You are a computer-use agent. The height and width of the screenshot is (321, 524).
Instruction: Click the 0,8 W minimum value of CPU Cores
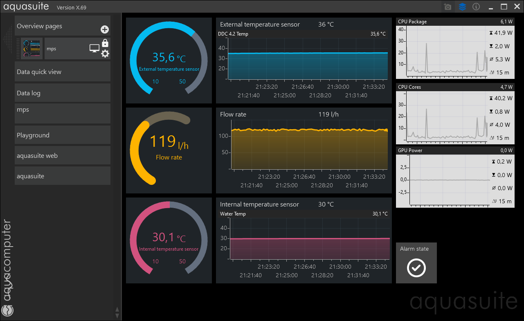pos(503,112)
